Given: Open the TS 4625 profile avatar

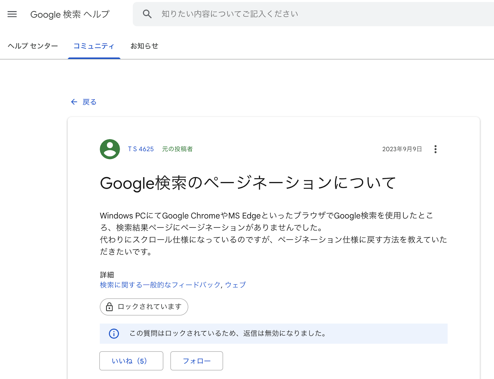Looking at the screenshot, I should point(110,149).
